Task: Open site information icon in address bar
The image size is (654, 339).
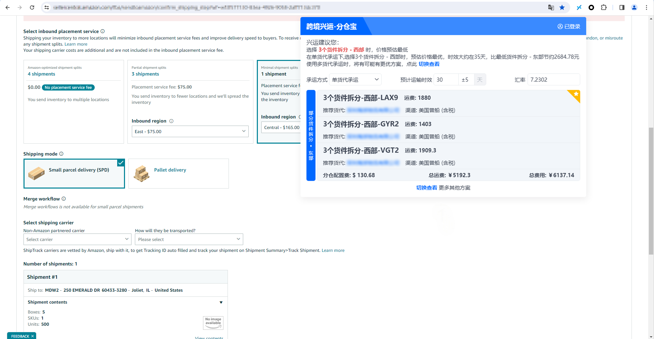Action: pos(47,7)
